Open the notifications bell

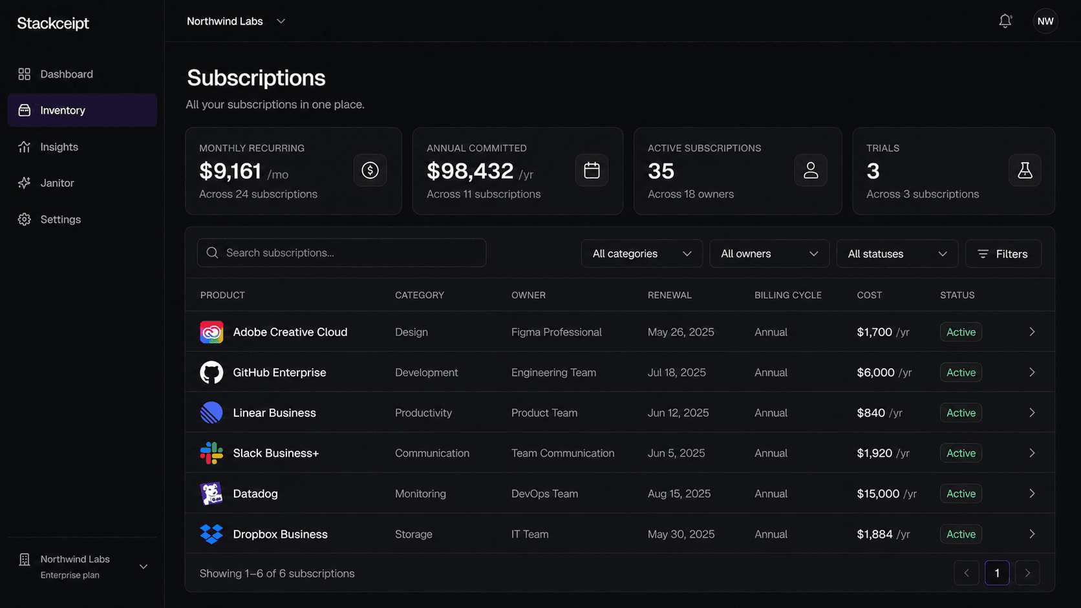(1005, 21)
